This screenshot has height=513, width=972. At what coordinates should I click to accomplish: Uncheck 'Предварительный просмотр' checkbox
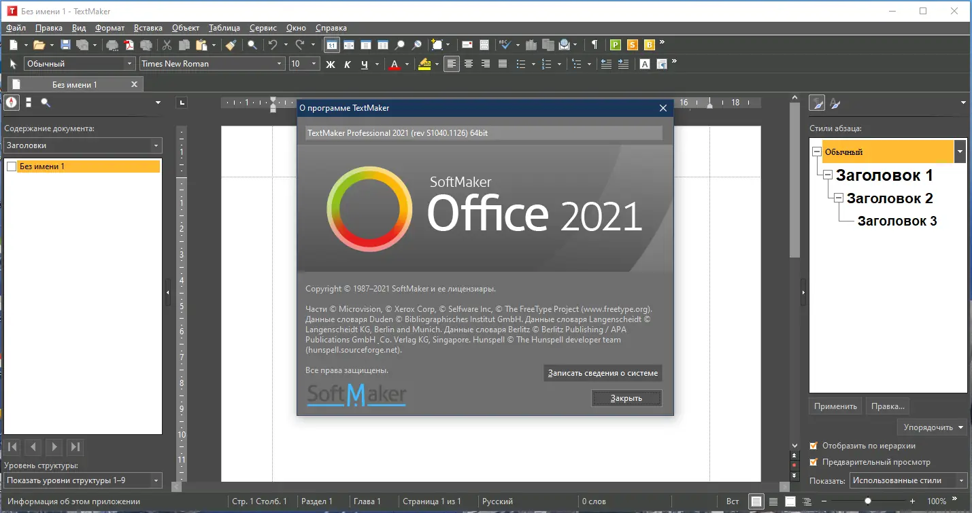pos(814,462)
